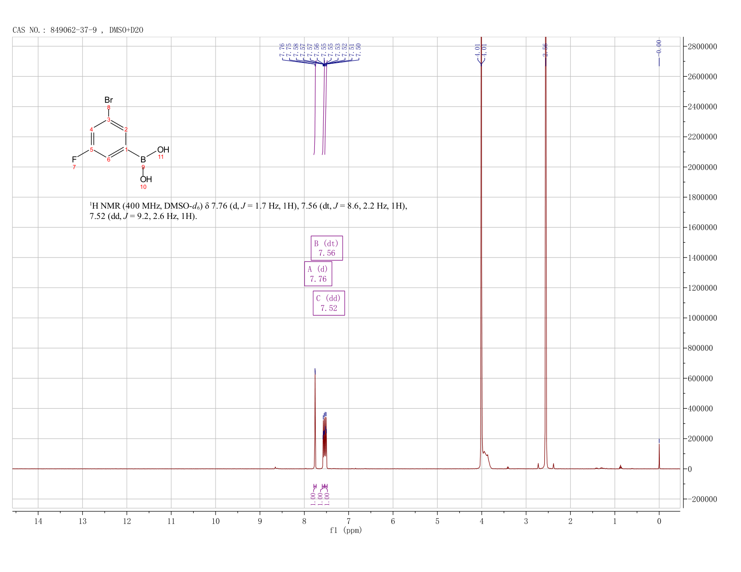
Task: Click x-axis tick label 7
Action: tap(348, 521)
